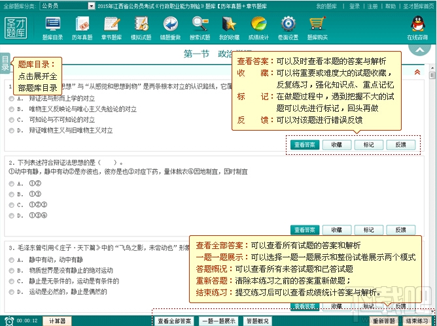The height and width of the screenshot is (326, 437).
Task: Click 结束练习 in bottom bar
Action: tap(417, 321)
